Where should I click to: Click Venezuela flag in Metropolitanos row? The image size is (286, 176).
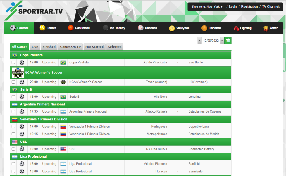tap(63, 134)
